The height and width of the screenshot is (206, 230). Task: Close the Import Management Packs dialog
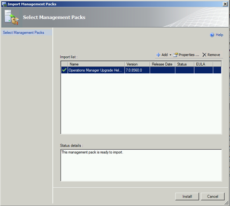(x=225, y=4)
